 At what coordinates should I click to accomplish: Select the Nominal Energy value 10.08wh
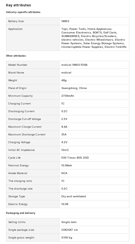pos(67,166)
